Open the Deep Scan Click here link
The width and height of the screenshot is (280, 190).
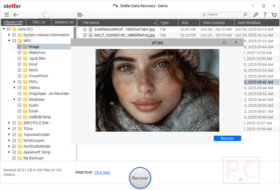[102, 172]
